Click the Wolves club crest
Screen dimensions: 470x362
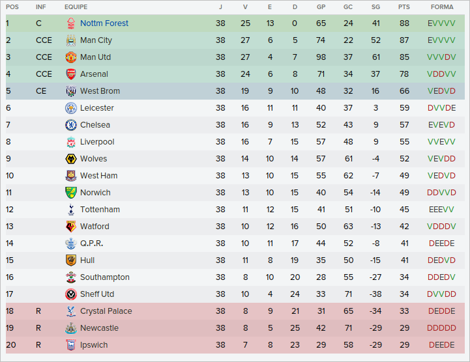(71, 159)
